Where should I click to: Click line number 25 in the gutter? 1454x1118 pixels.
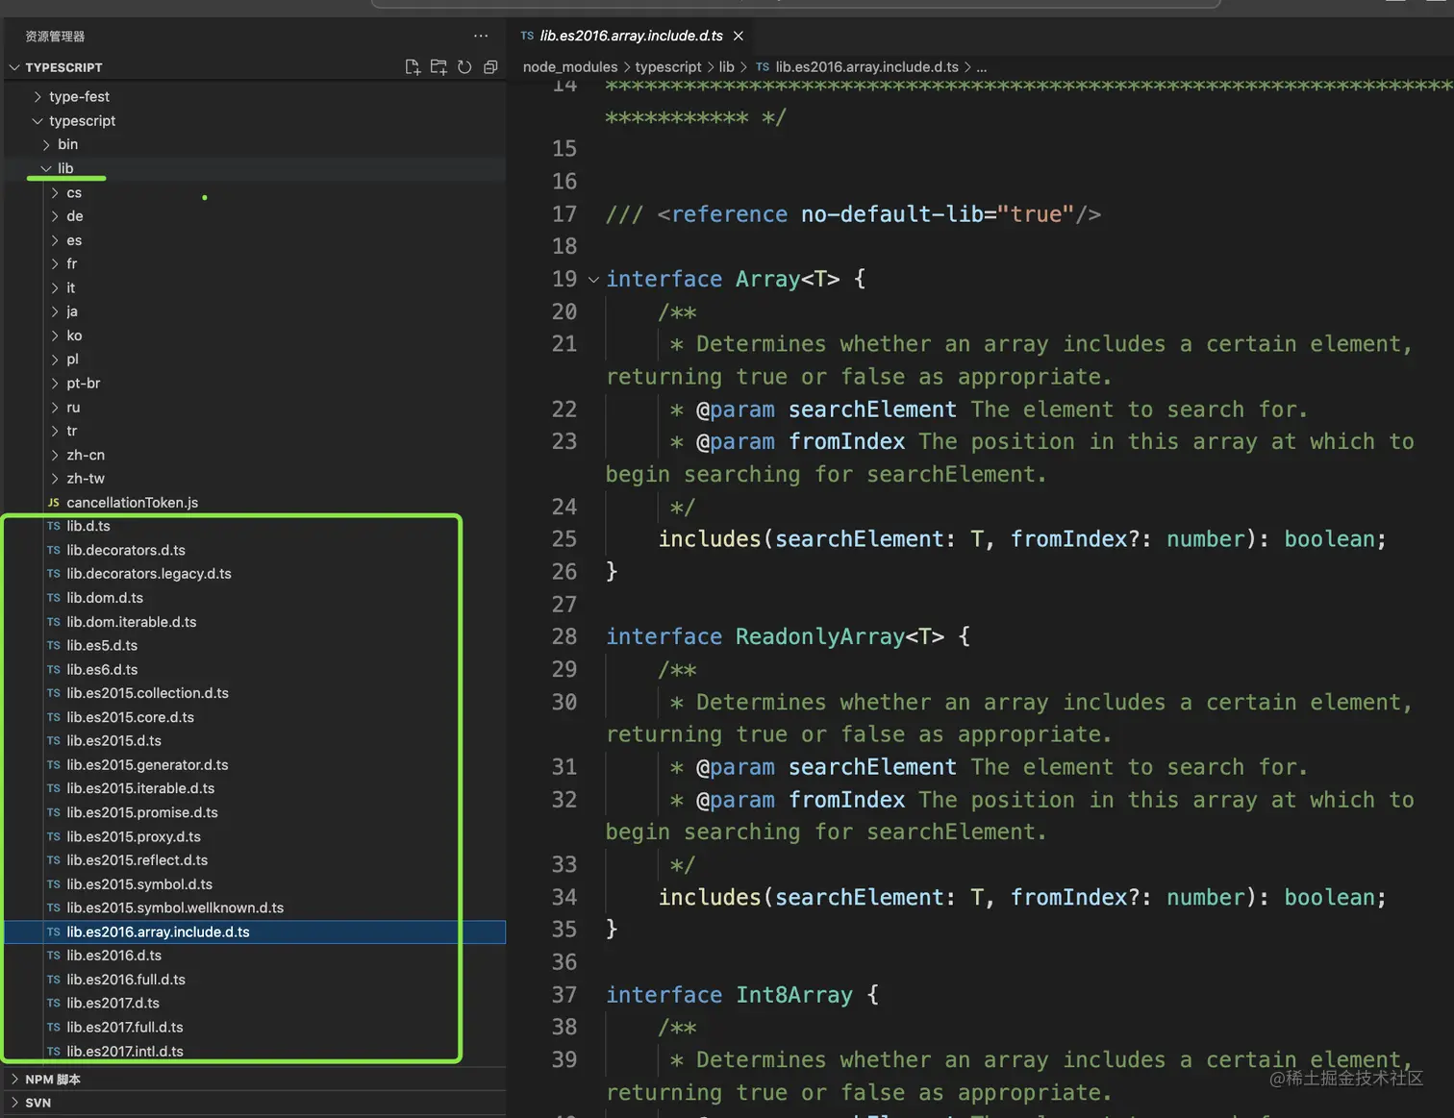click(x=564, y=539)
